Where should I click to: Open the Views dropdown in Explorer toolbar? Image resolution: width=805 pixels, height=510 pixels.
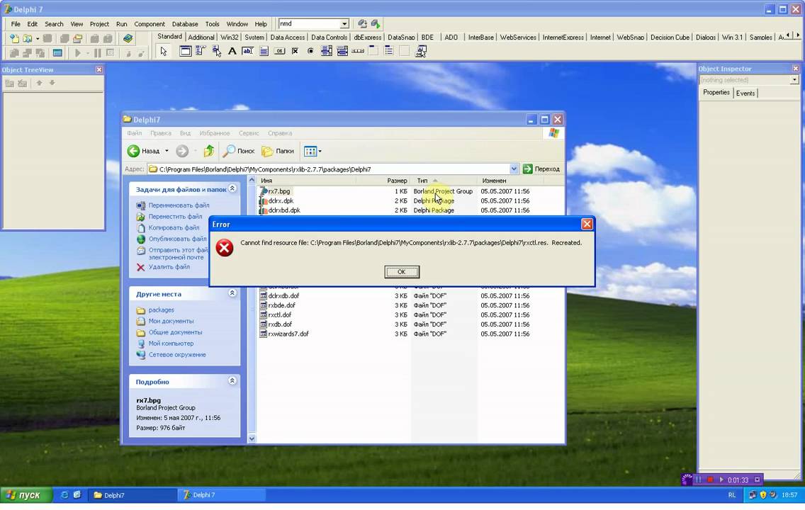[320, 151]
